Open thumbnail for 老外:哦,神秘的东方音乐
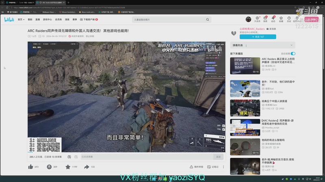The width and height of the screenshot is (325, 182). pyautogui.click(x=245, y=166)
